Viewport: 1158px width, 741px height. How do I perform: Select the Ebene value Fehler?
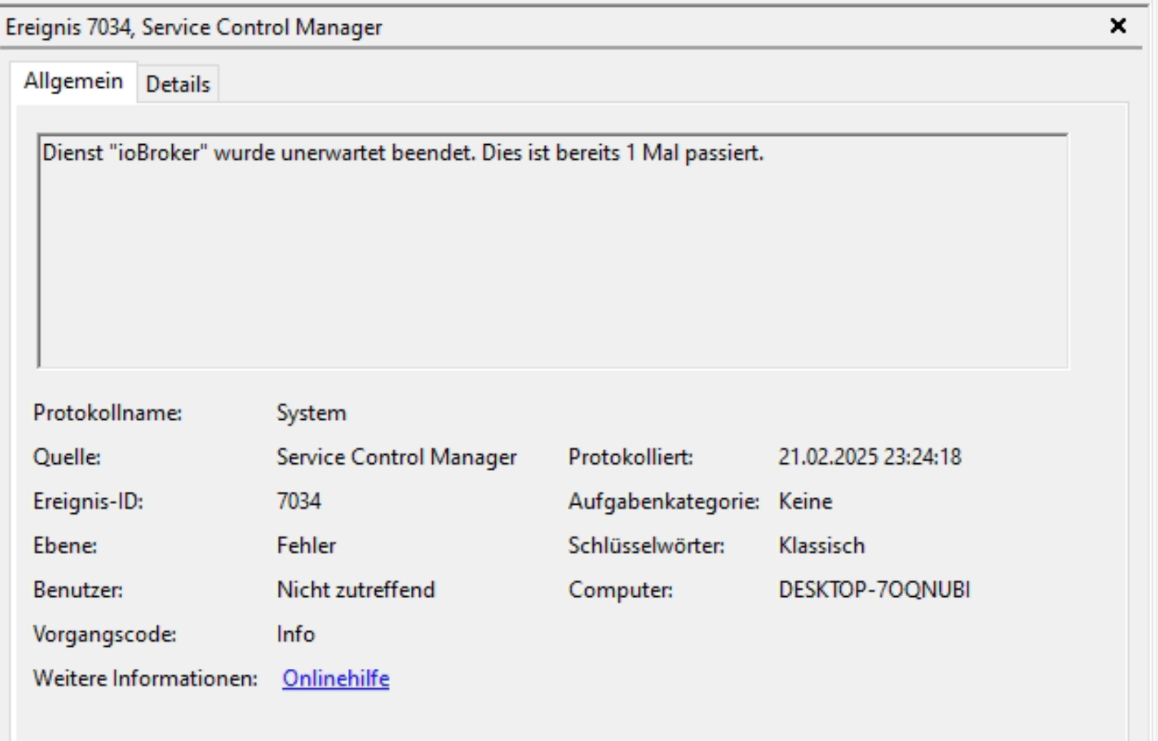coord(306,545)
